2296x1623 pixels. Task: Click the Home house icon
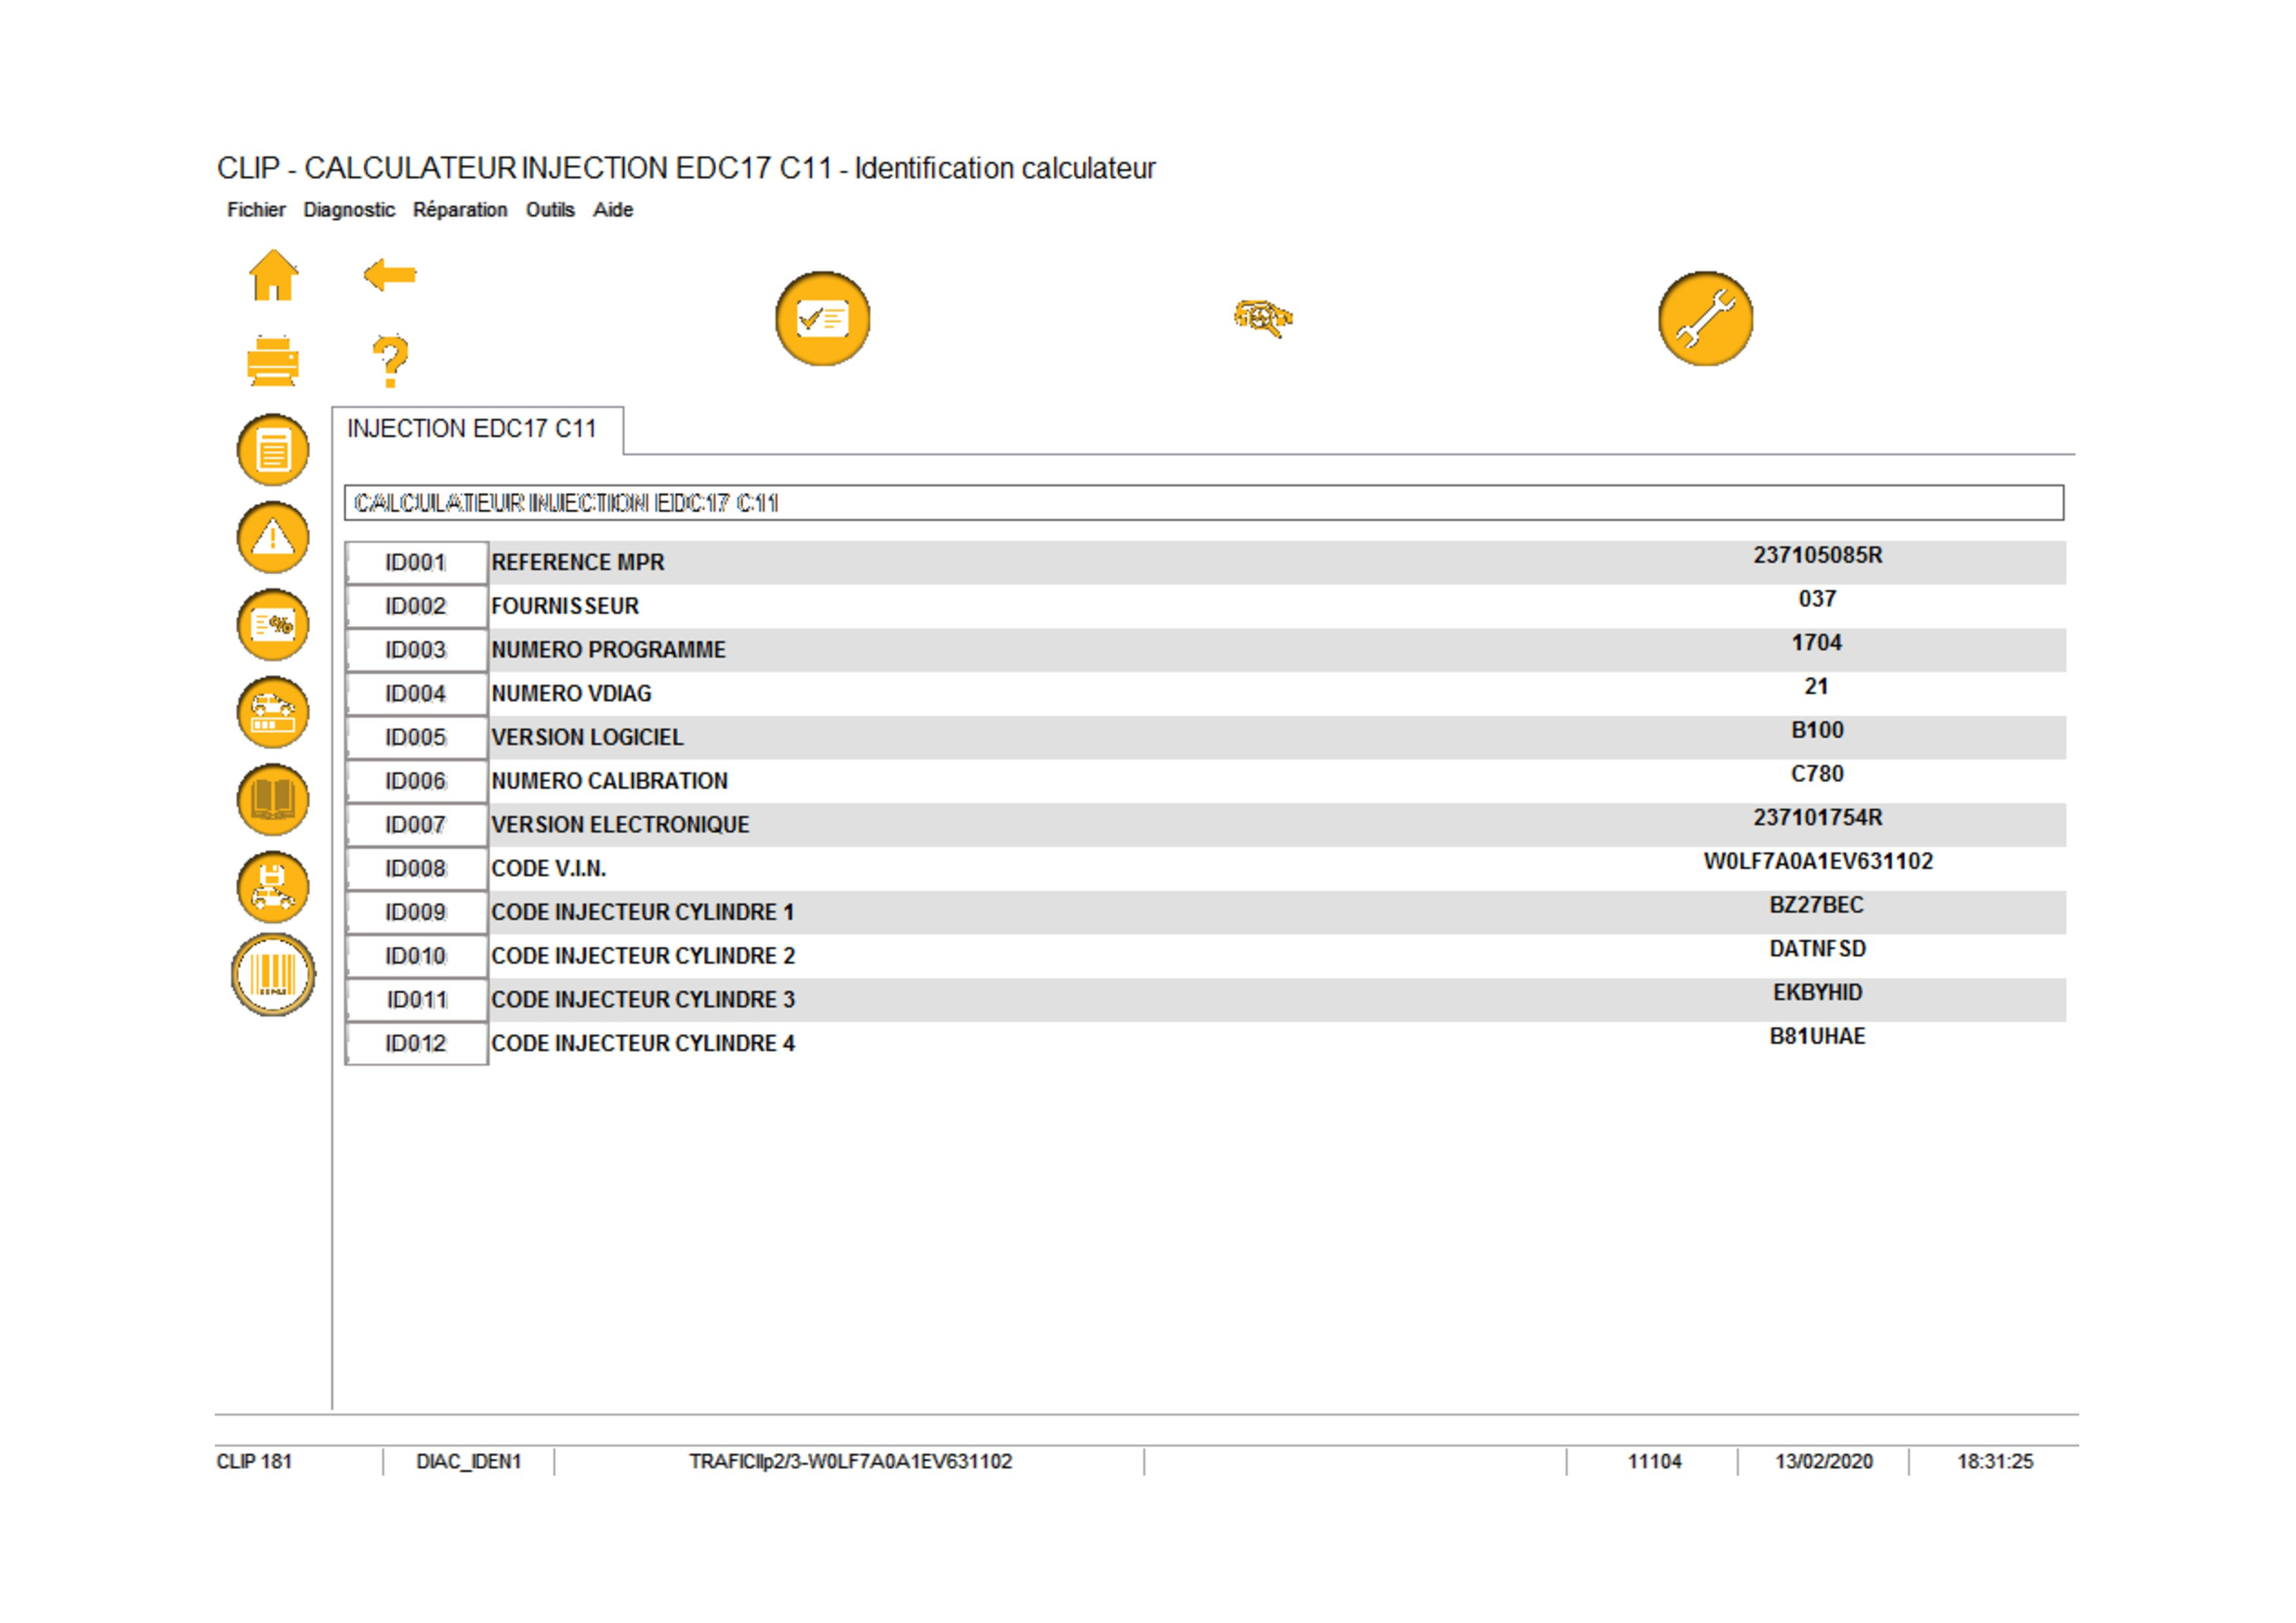(273, 275)
